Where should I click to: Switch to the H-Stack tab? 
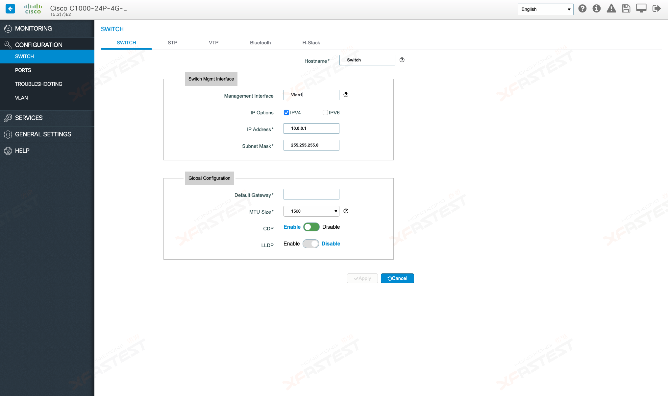[x=311, y=43]
